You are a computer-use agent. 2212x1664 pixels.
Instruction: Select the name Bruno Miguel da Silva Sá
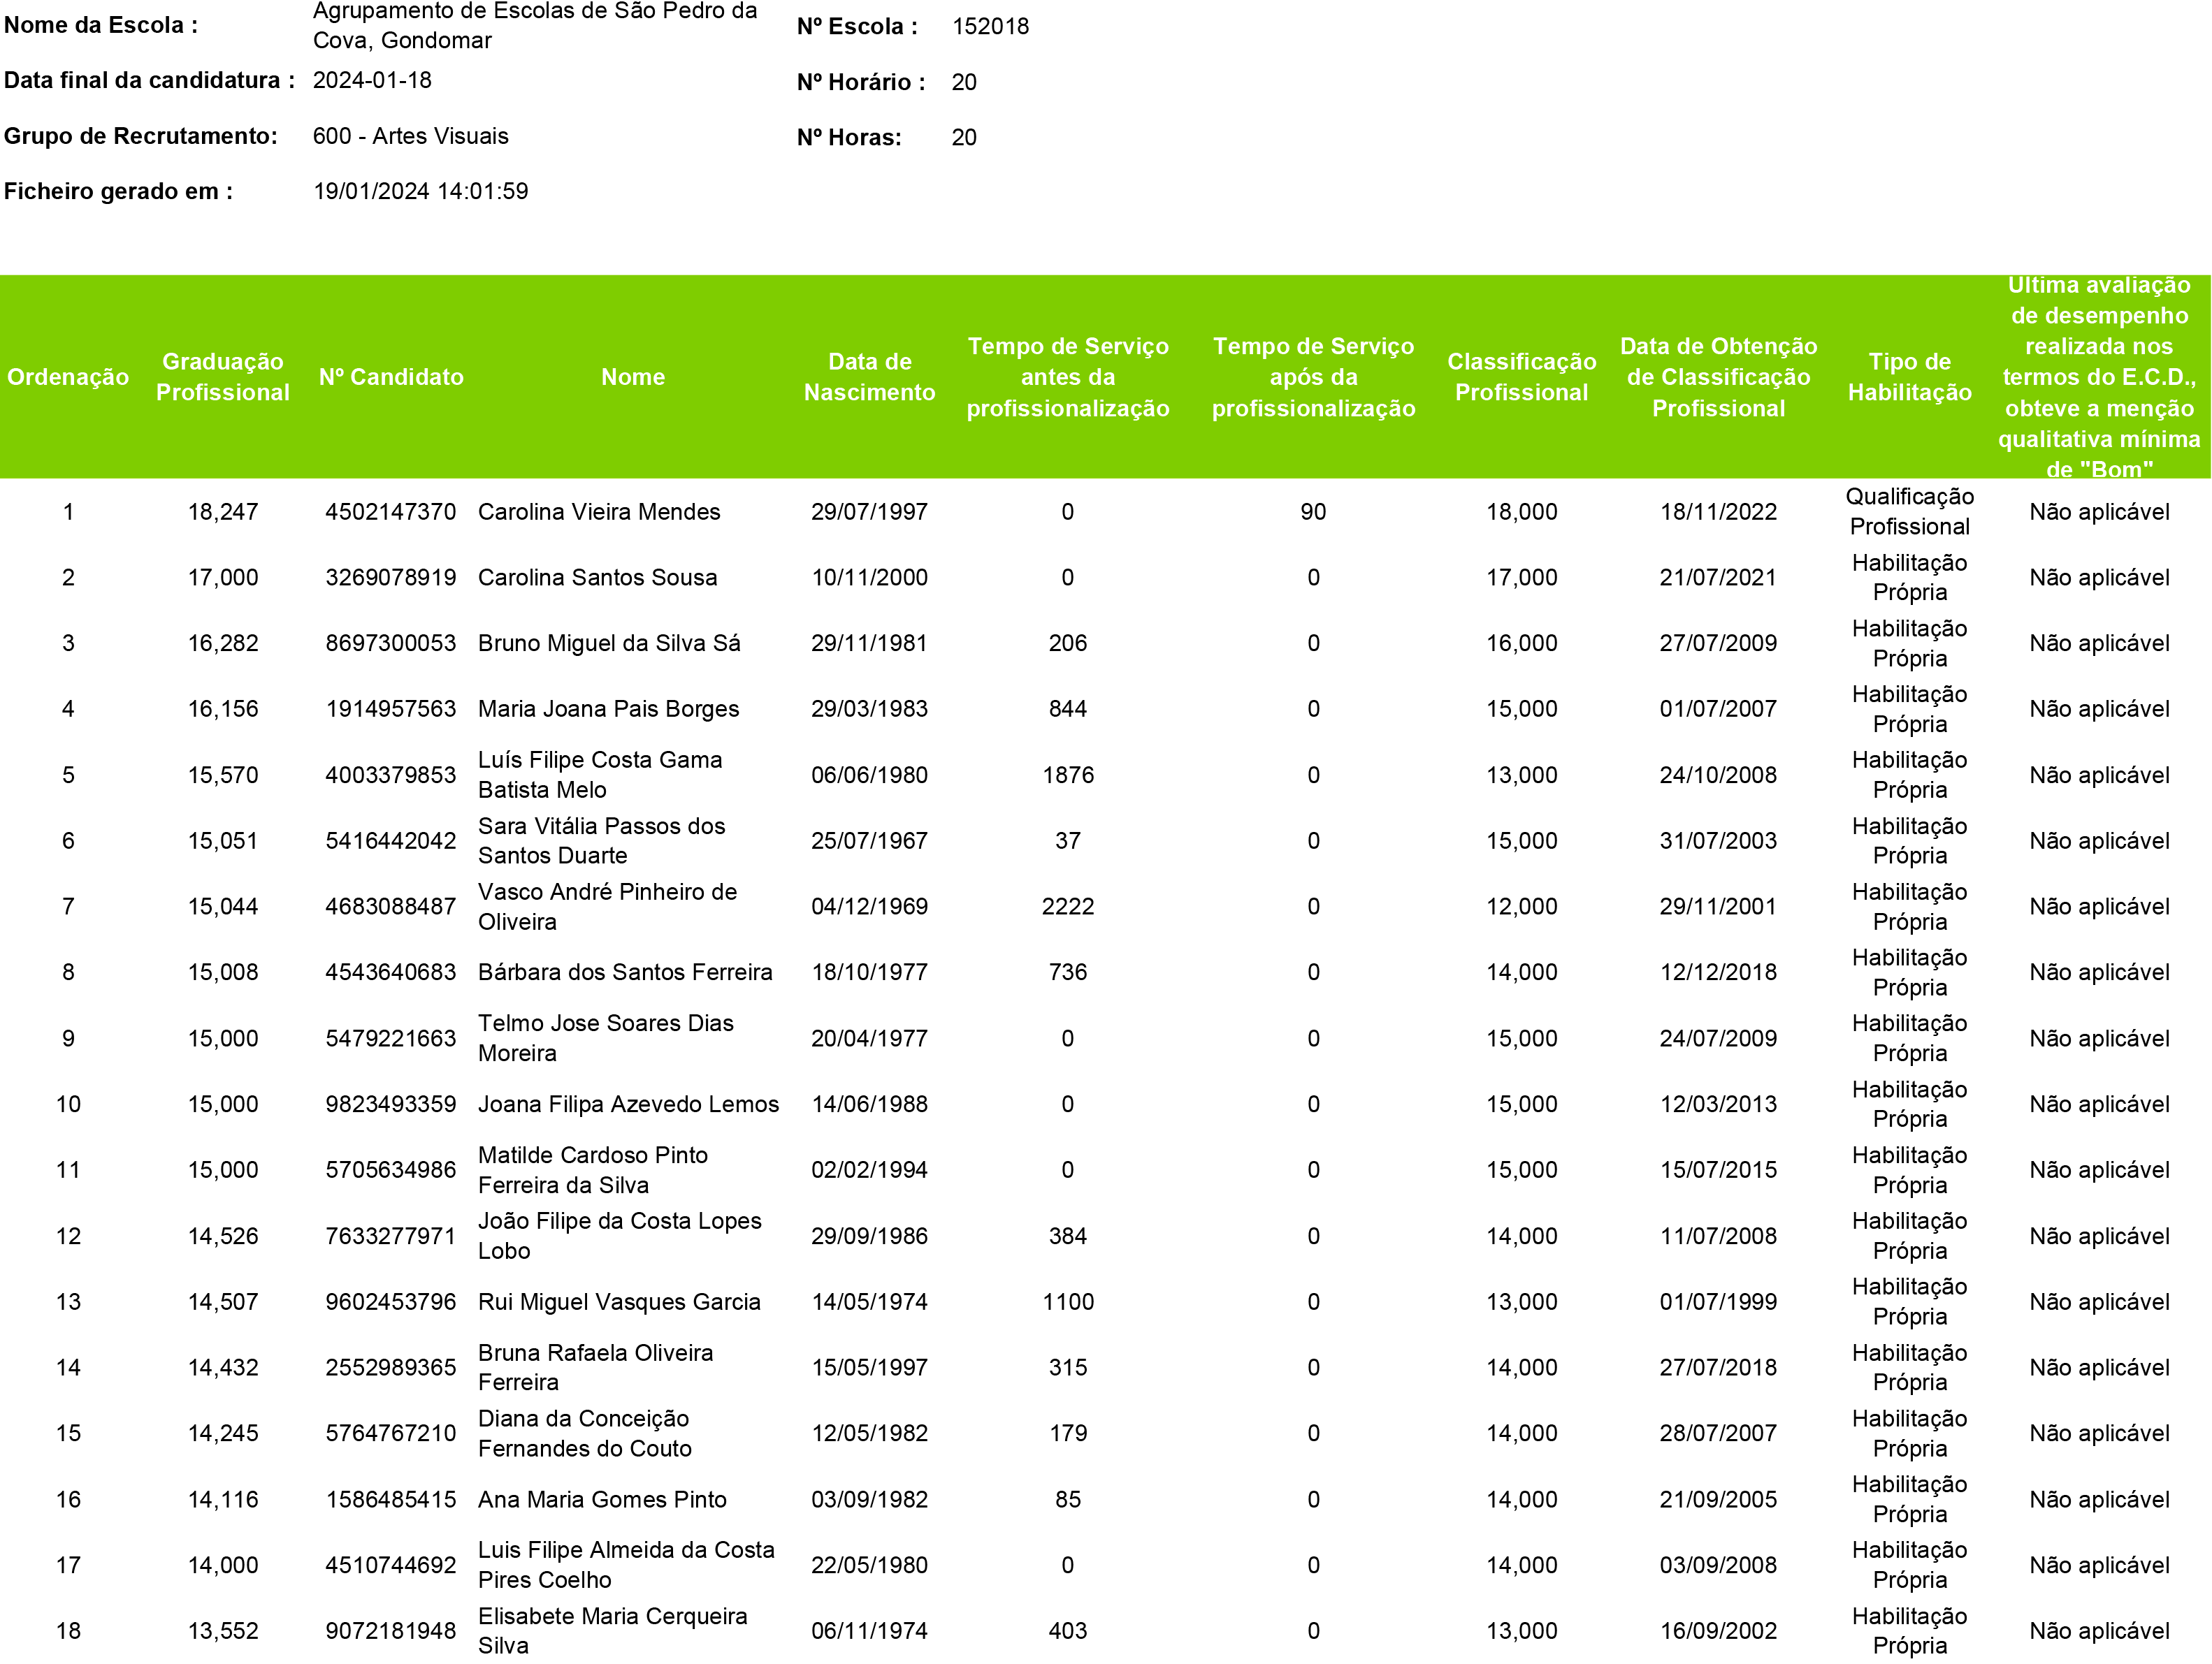(x=609, y=643)
